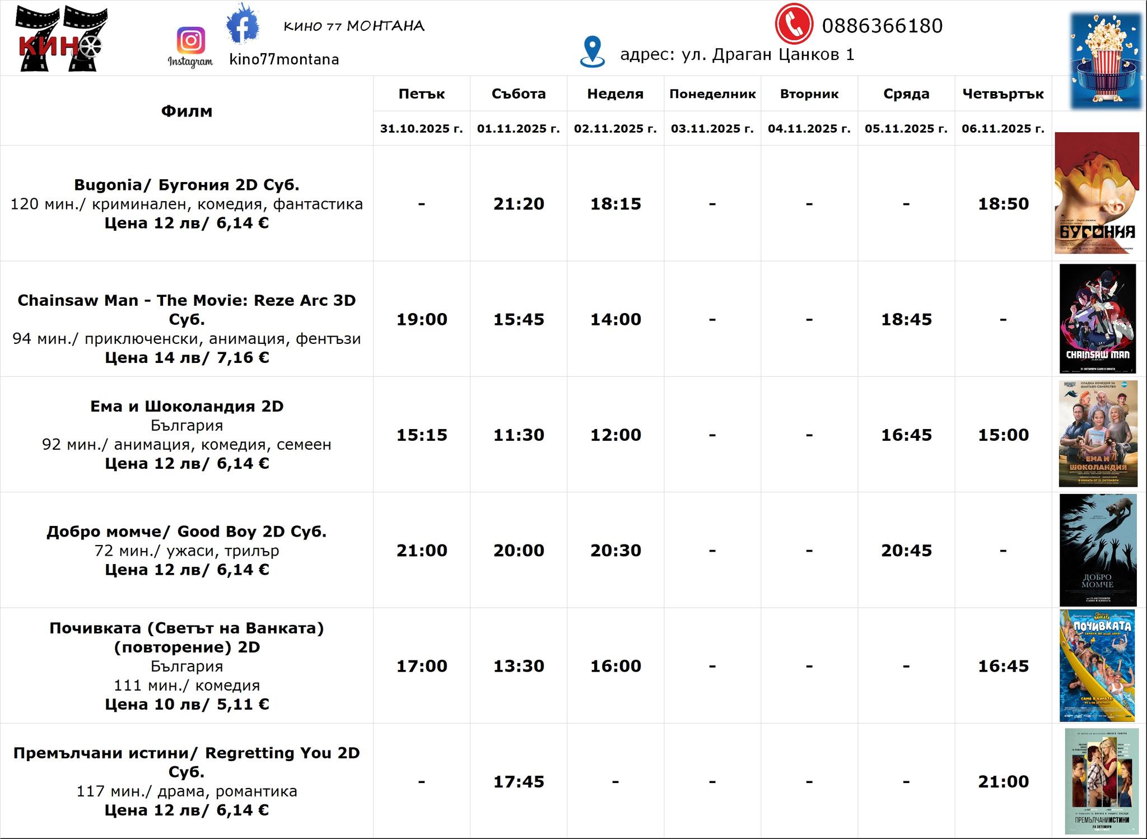Click the red phone icon
The height and width of the screenshot is (839, 1147).
pyautogui.click(x=794, y=25)
